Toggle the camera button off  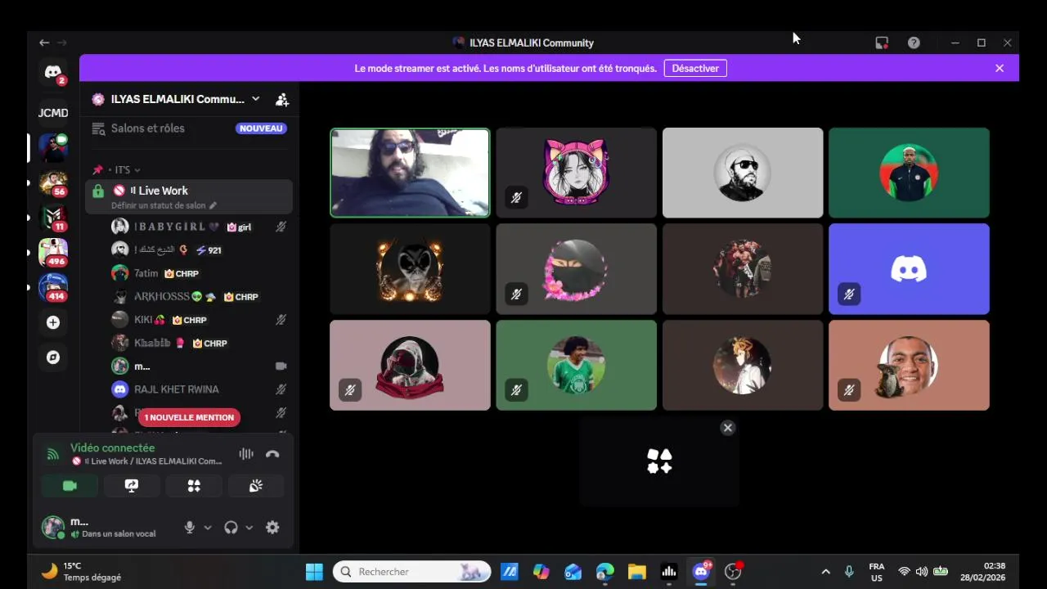(70, 486)
